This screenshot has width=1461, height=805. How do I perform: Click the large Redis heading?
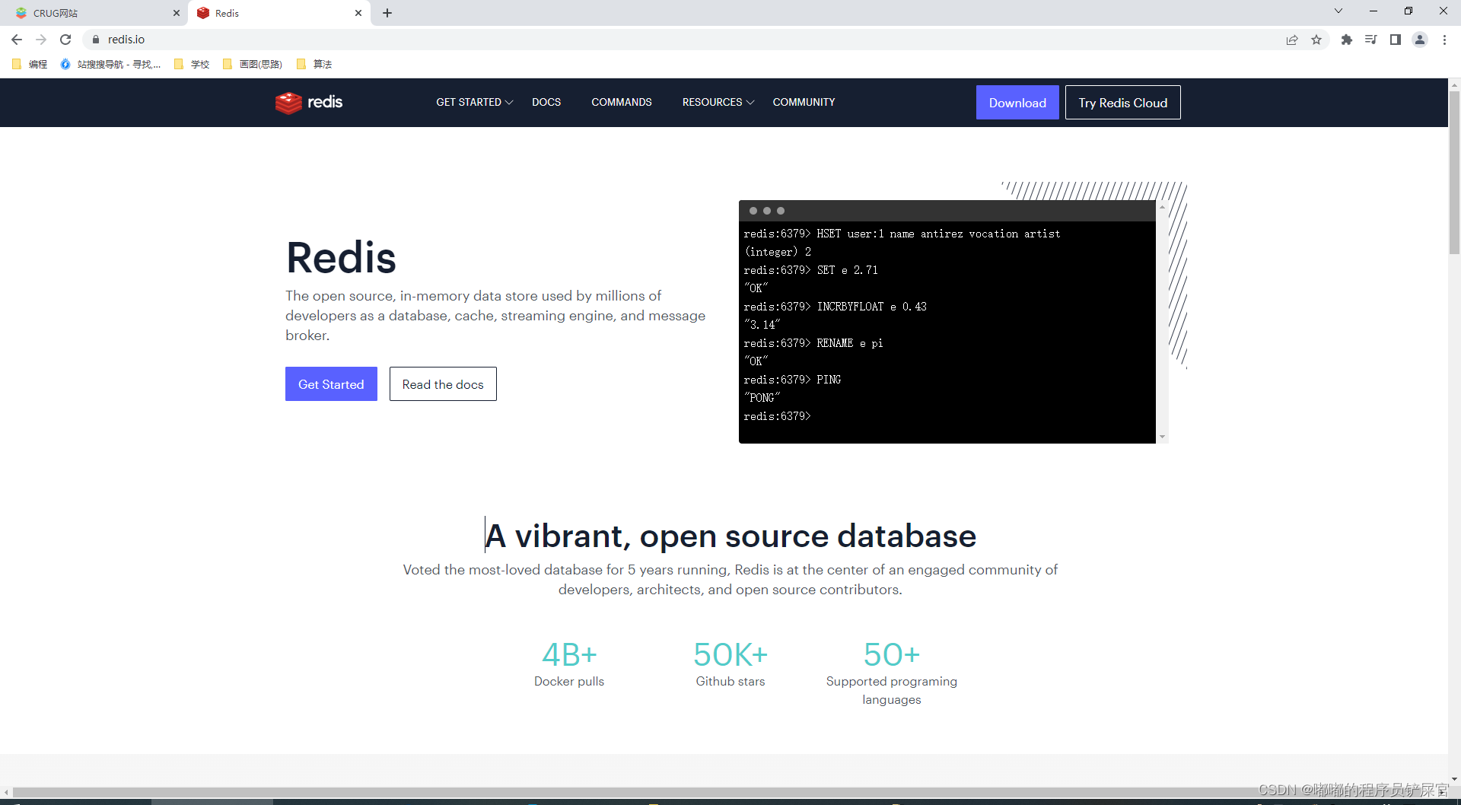click(x=341, y=257)
